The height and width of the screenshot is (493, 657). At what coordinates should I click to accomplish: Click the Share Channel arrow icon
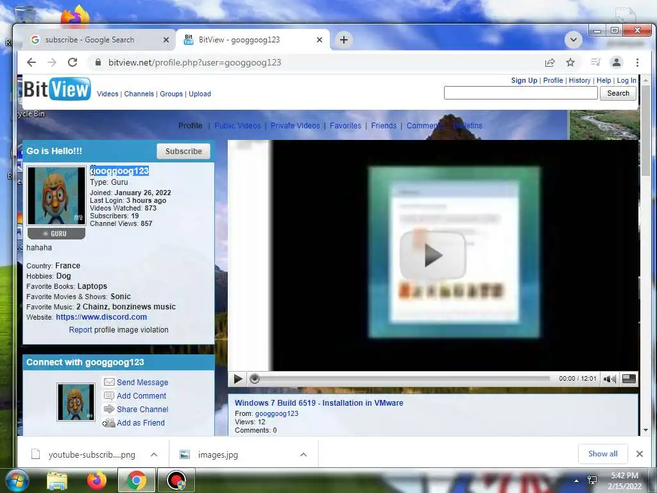click(x=109, y=409)
